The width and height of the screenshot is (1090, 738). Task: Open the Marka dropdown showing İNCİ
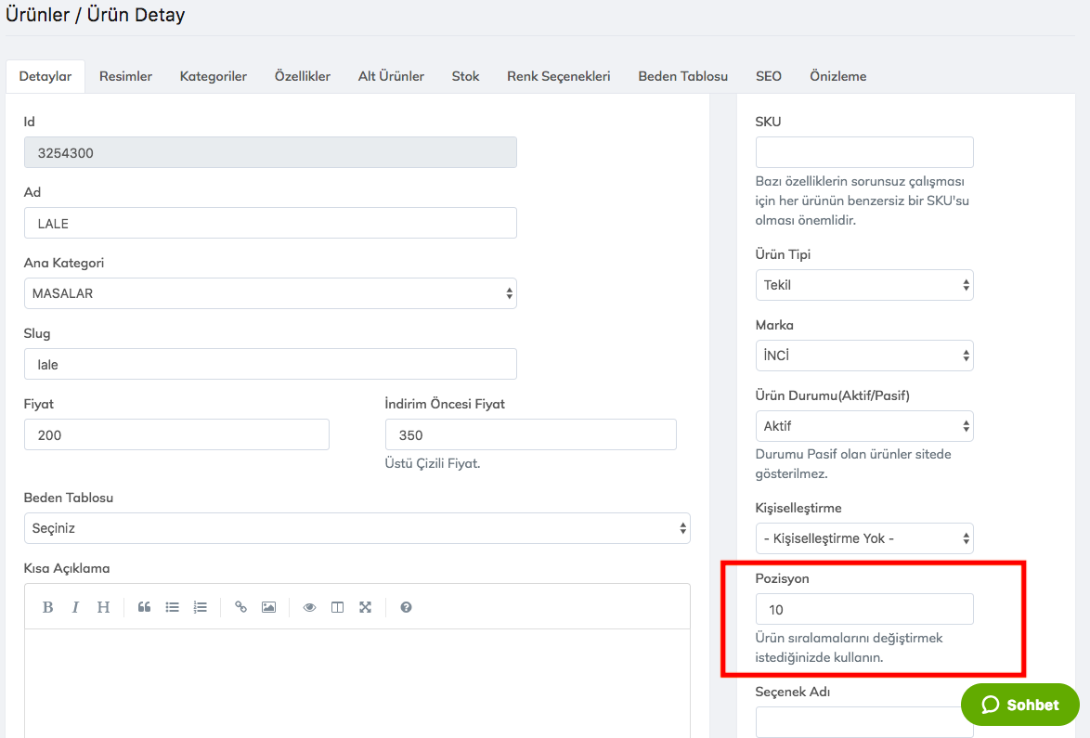click(863, 356)
